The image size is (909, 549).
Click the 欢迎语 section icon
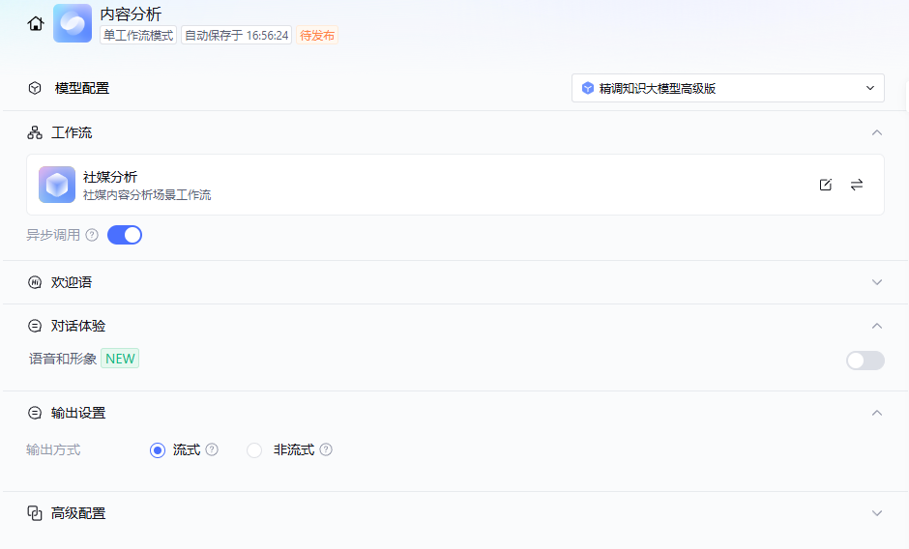point(35,282)
